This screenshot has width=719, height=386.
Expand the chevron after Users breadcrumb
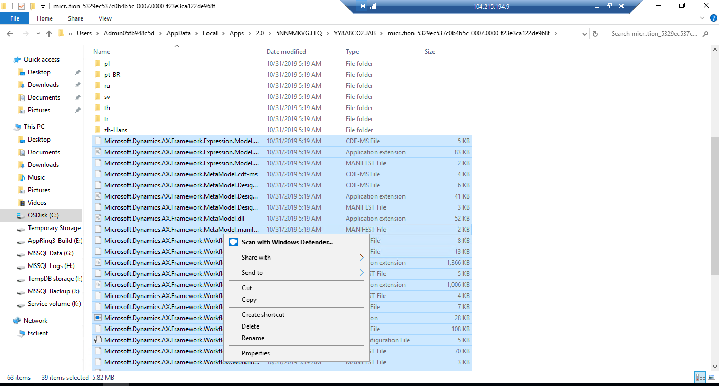97,33
